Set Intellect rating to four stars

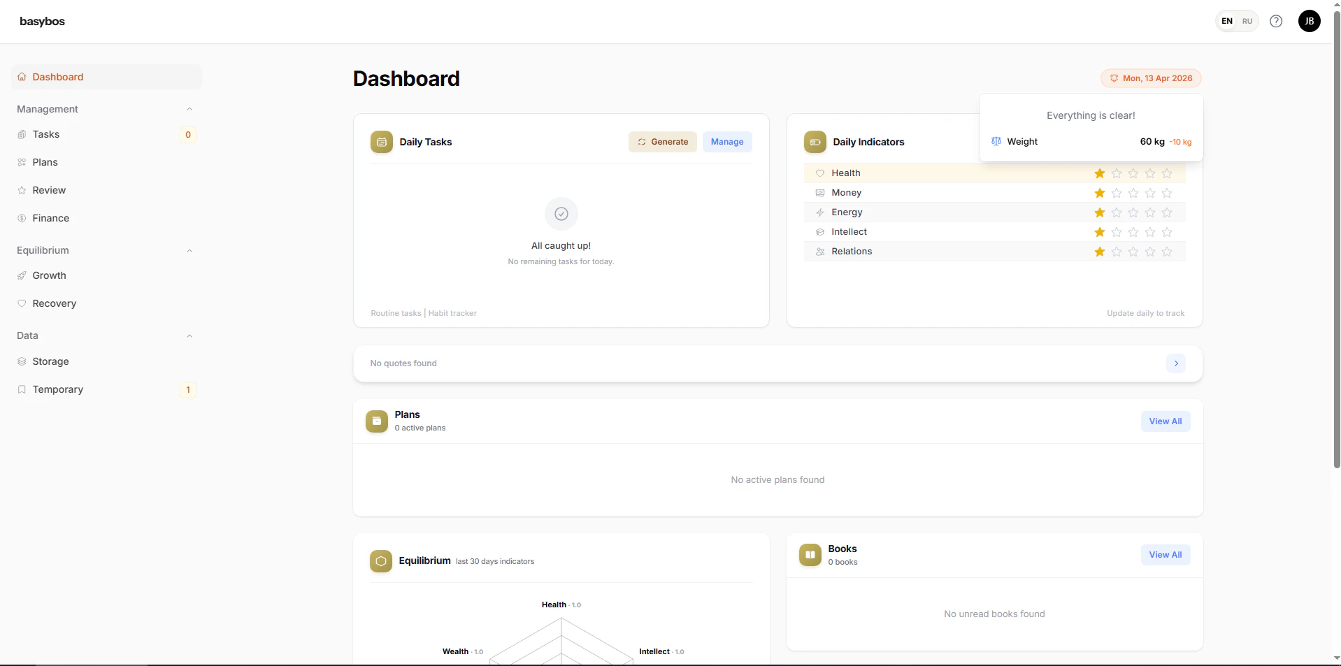click(x=1150, y=232)
